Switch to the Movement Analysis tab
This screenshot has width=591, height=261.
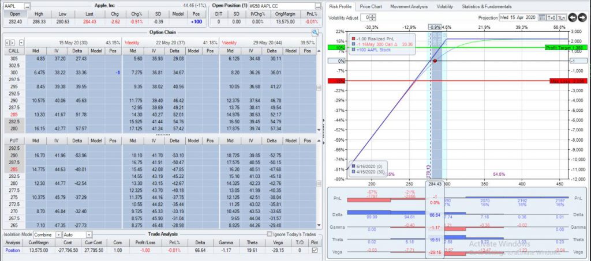pos(409,6)
